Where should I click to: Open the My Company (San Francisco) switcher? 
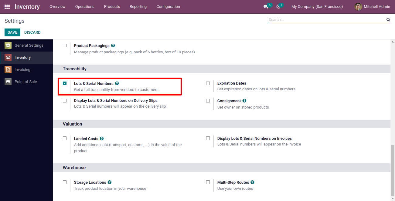pyautogui.click(x=317, y=7)
